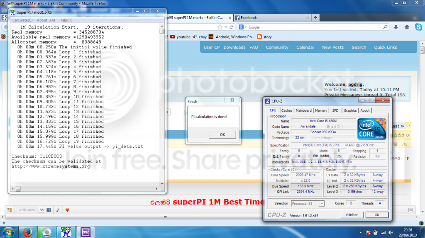Click the music note icon in bottom toolbar
425x238 pixels.
pos(58,210)
